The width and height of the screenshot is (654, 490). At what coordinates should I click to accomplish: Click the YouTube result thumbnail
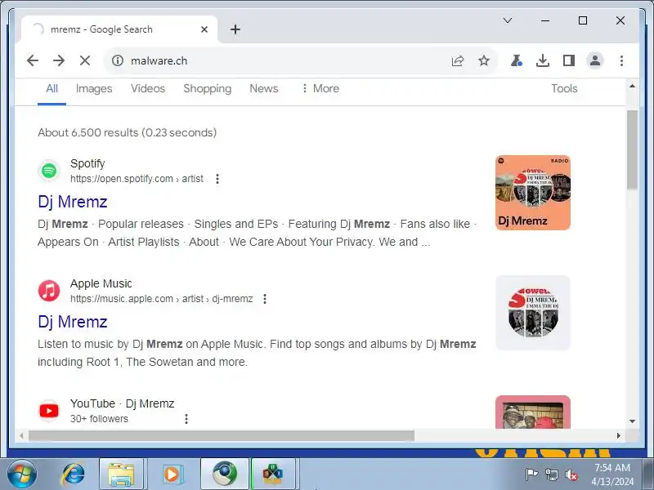tap(533, 412)
